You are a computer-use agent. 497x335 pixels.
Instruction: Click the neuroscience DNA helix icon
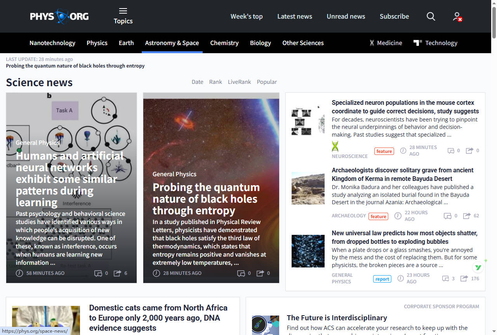[335, 146]
